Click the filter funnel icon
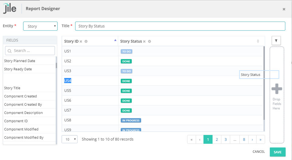The height and width of the screenshot is (160, 292). (276, 41)
